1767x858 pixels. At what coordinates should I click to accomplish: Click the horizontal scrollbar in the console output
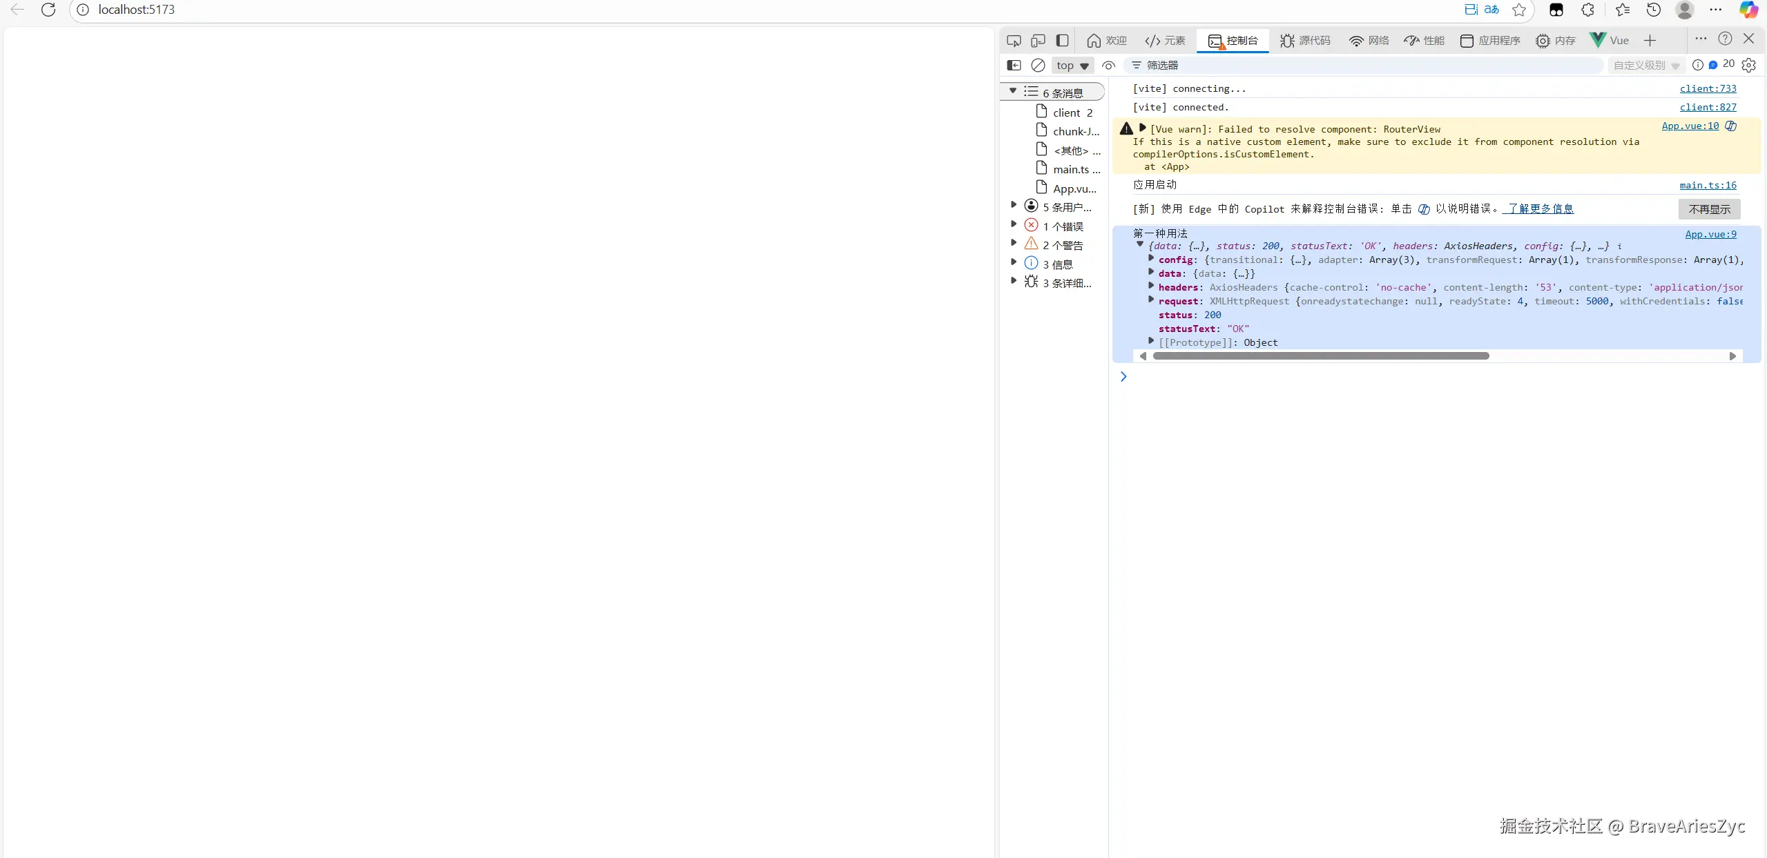pos(1320,356)
